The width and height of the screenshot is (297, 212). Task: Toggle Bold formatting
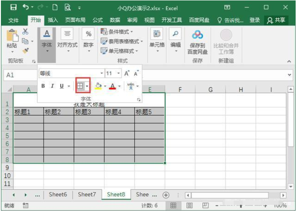pos(43,86)
